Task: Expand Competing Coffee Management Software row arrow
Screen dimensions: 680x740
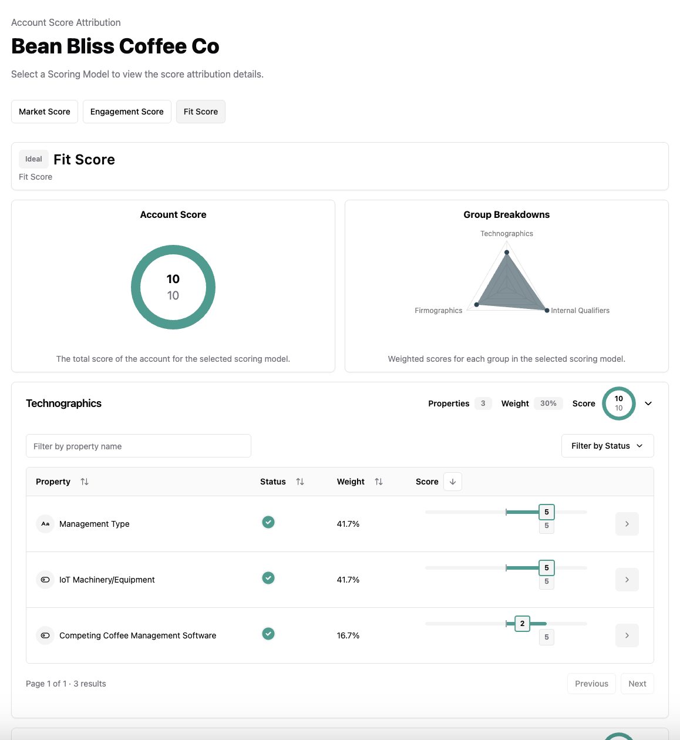Action: click(x=627, y=635)
